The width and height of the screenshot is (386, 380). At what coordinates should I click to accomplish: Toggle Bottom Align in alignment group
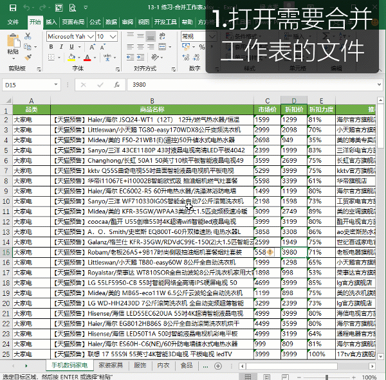tap(151, 37)
